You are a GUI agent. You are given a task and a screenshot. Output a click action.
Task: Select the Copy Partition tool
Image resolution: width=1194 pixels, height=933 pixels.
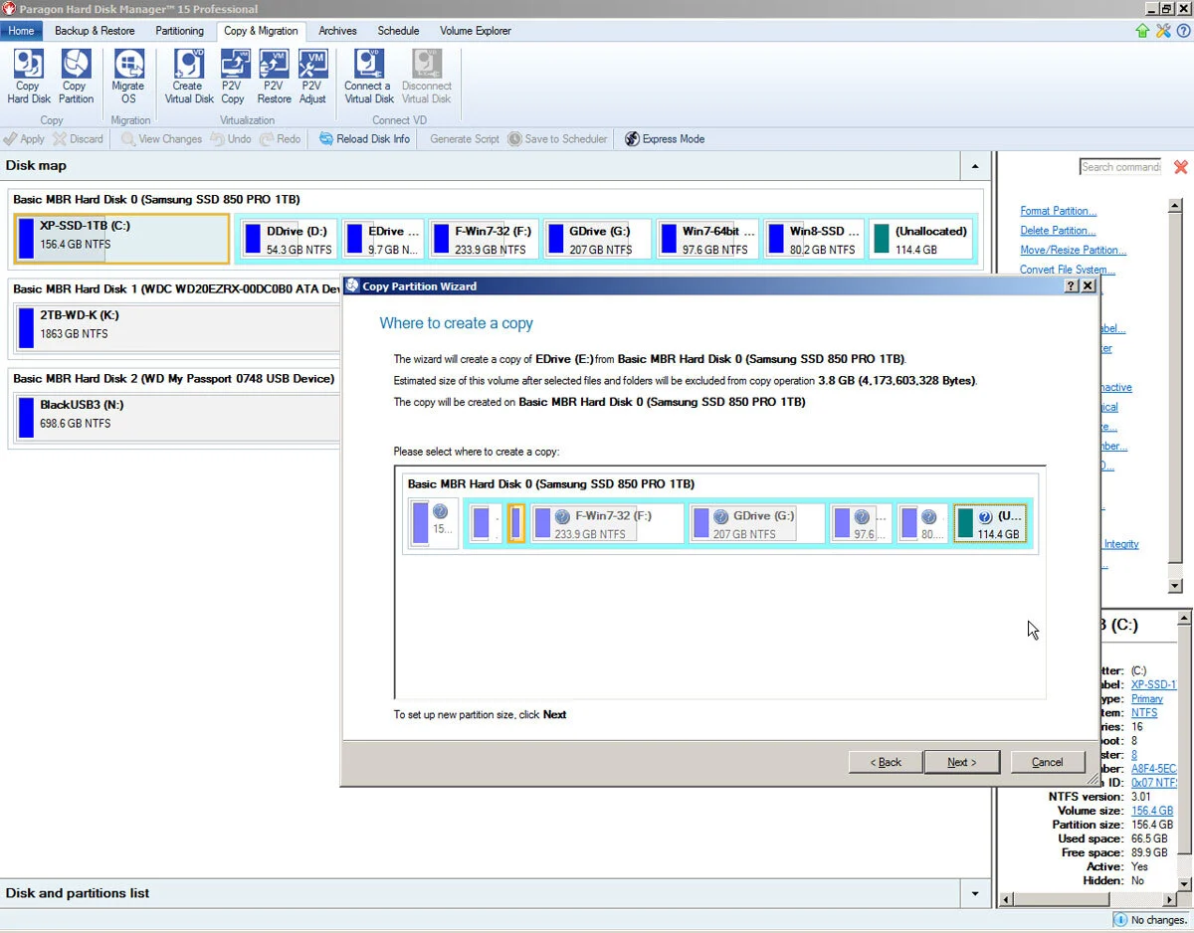pyautogui.click(x=76, y=77)
